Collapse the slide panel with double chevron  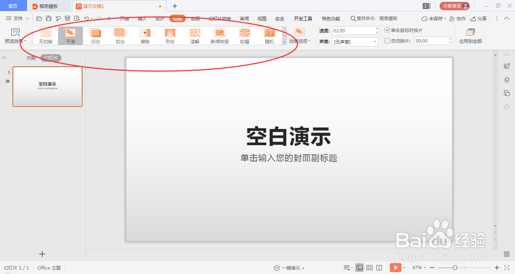point(5,58)
